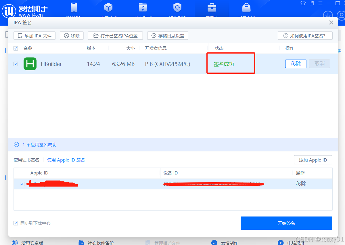Select the HBuilder name text
The height and width of the screenshot is (245, 345).
pyautogui.click(x=51, y=64)
